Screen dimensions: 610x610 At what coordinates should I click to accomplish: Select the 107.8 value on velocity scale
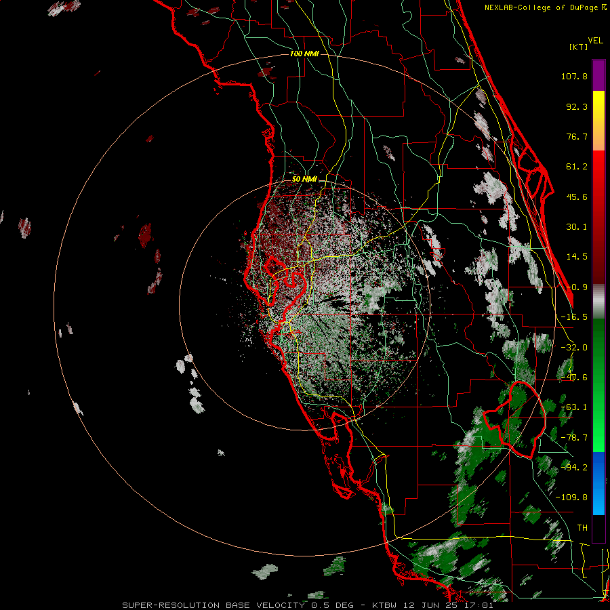pos(574,76)
